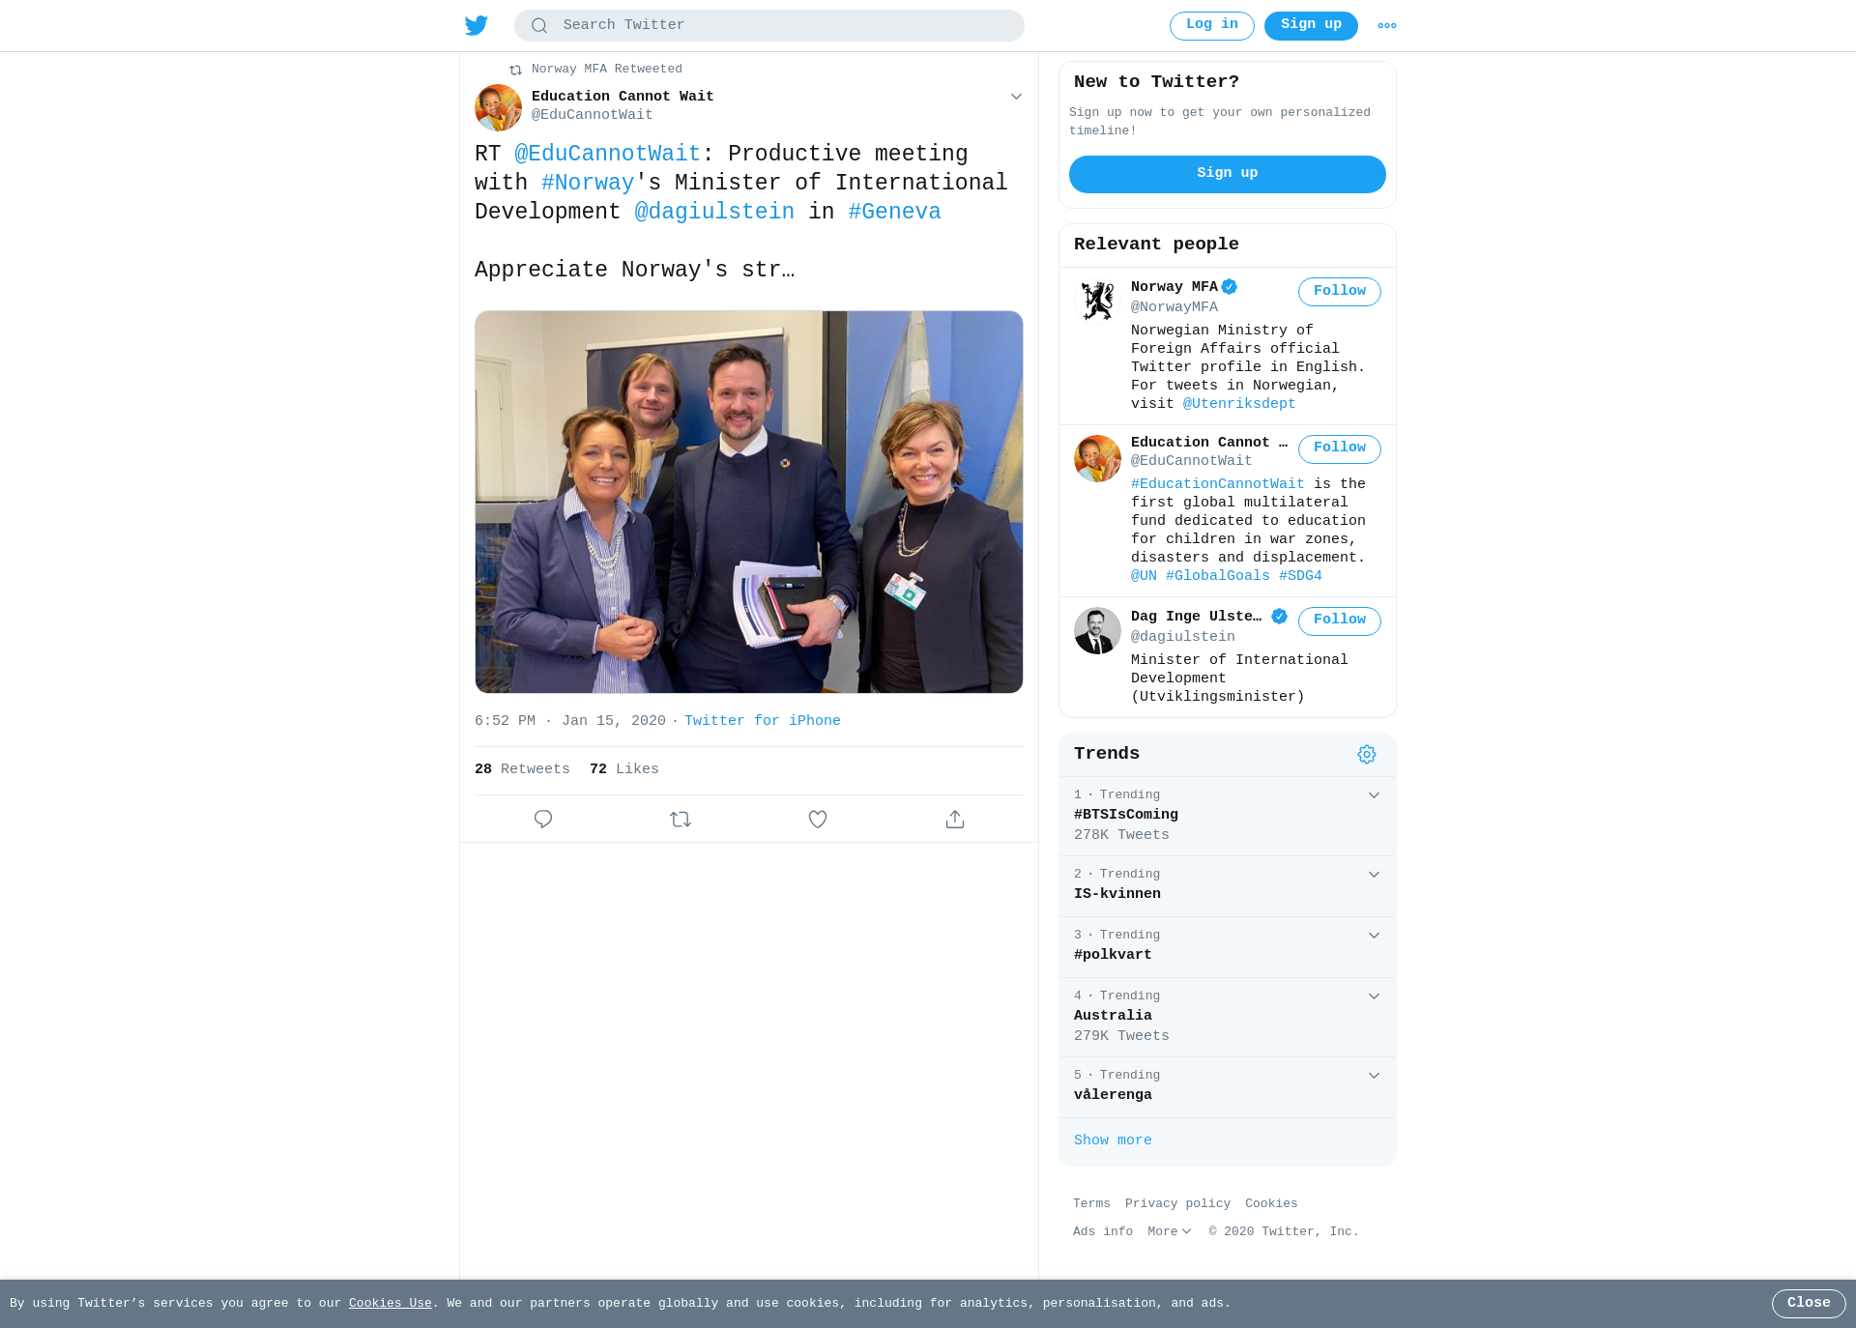
Task: Expand the tweet options chevron
Action: pyautogui.click(x=1016, y=97)
